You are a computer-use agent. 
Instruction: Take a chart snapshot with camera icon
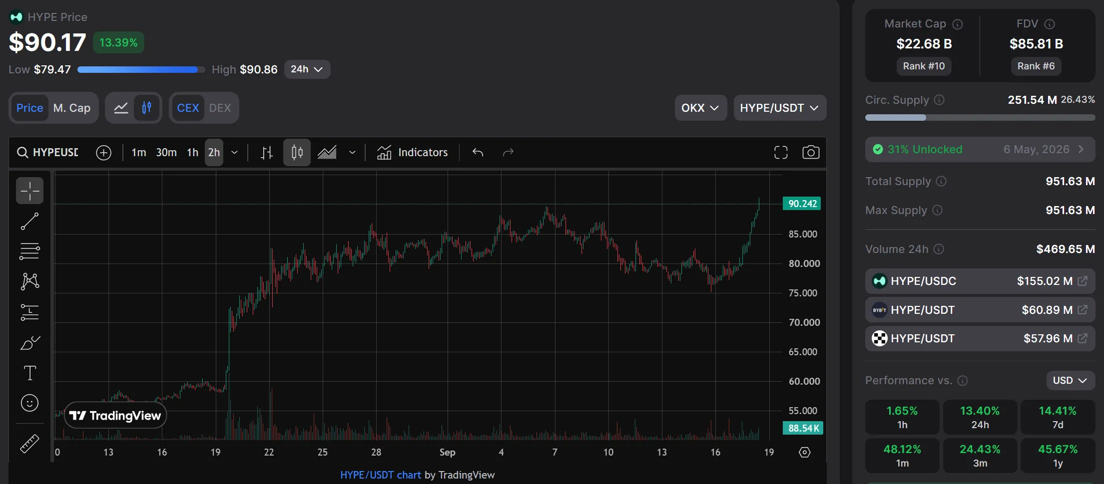811,153
